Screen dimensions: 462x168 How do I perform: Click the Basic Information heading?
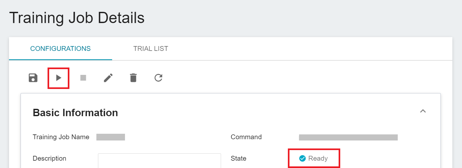click(76, 113)
